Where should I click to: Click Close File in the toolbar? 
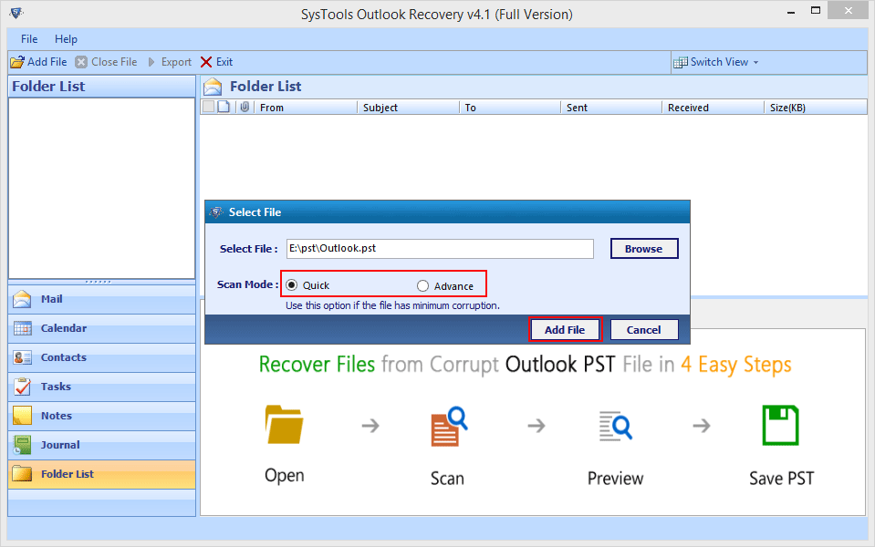click(107, 62)
